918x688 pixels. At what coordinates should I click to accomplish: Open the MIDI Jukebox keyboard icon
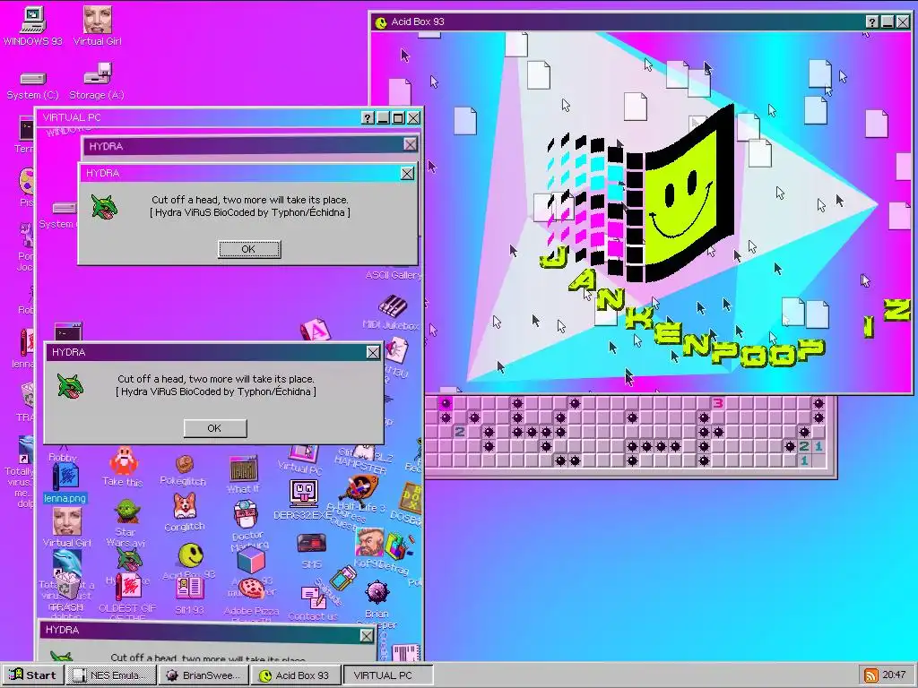(x=393, y=305)
